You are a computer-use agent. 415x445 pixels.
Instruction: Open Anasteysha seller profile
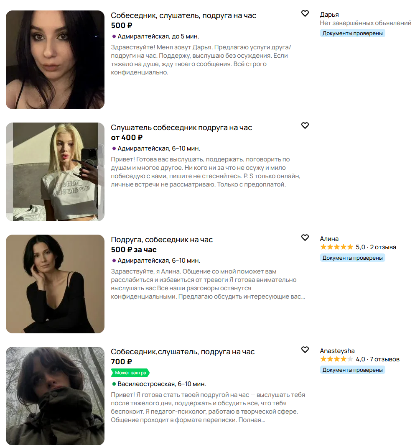[x=337, y=351]
